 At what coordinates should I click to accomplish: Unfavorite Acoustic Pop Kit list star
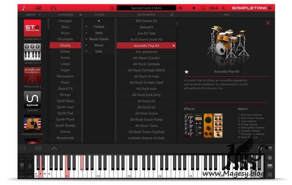173,45
